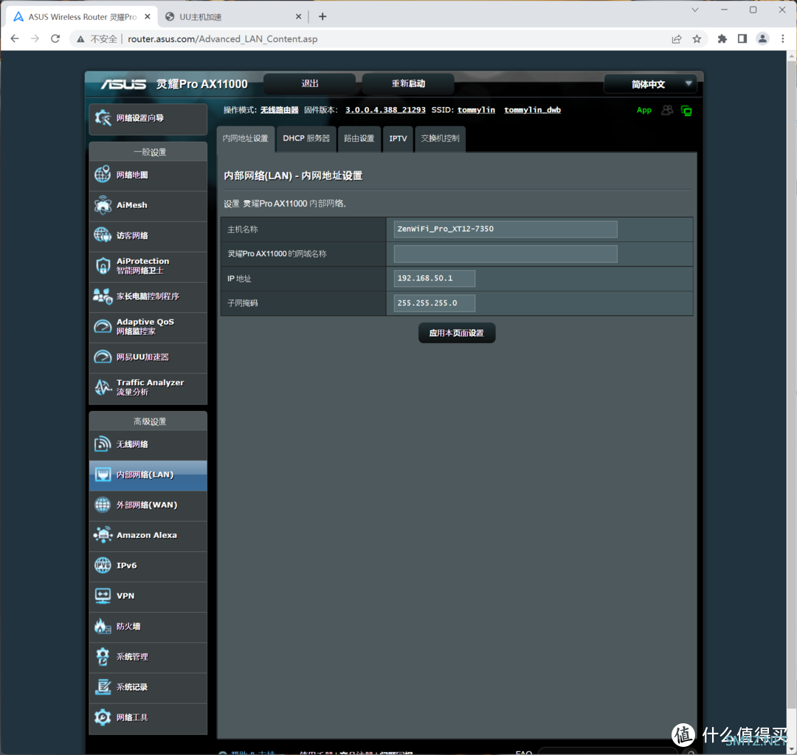
Task: Bookmark this page with the star icon
Action: pos(697,39)
